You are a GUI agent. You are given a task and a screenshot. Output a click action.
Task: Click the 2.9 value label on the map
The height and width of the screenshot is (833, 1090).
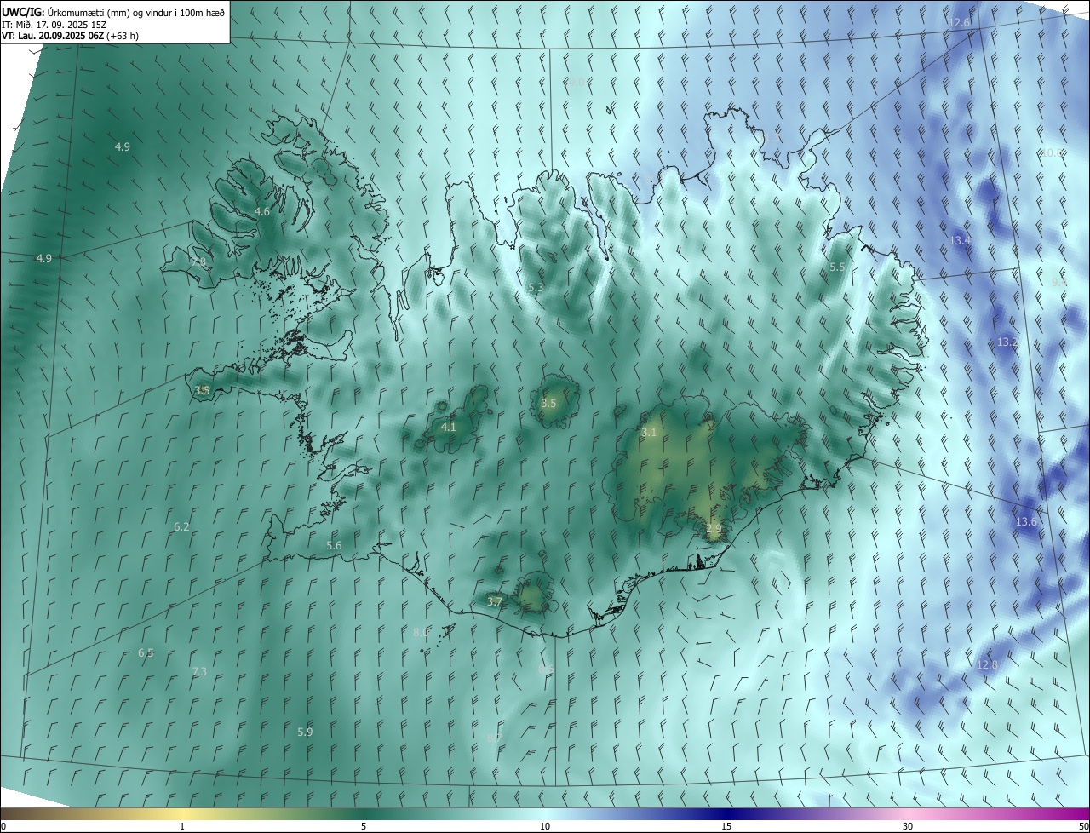pyautogui.click(x=714, y=528)
